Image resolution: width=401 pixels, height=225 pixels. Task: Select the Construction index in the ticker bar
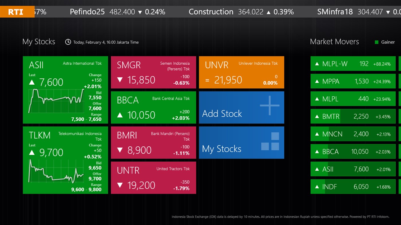pos(211,12)
